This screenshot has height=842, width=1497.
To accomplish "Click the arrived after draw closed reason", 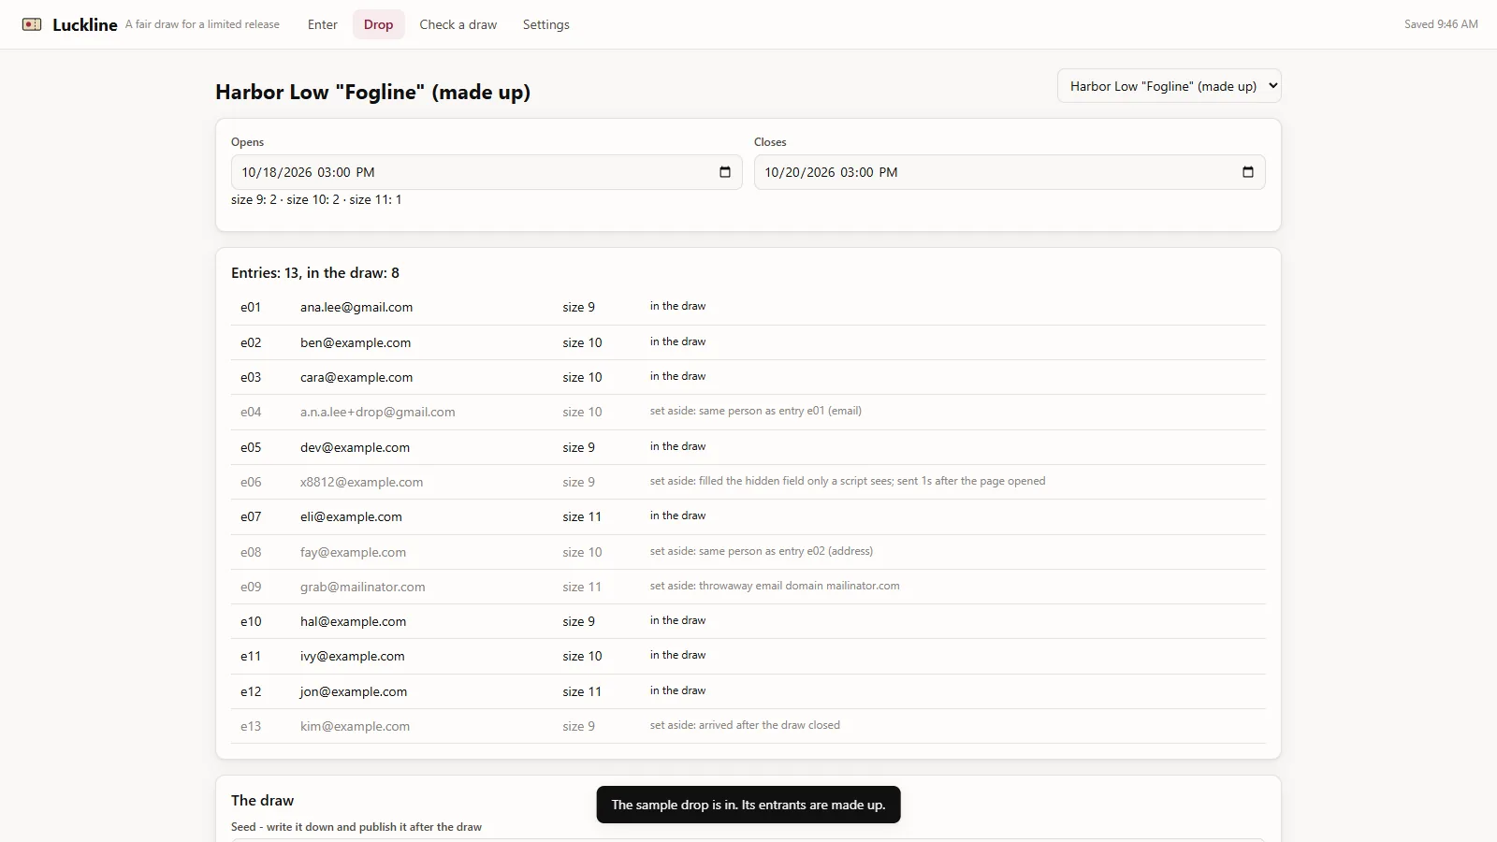I will pos(745,725).
